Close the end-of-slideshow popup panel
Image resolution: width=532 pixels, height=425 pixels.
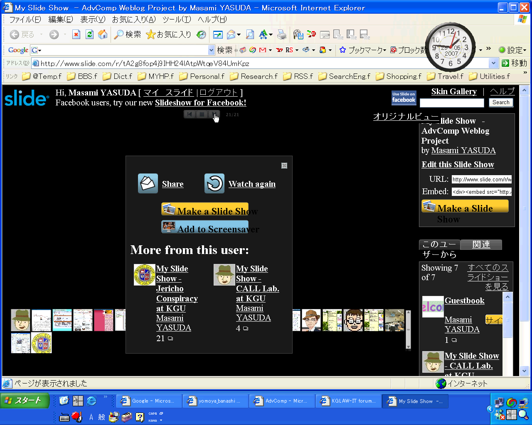284,166
